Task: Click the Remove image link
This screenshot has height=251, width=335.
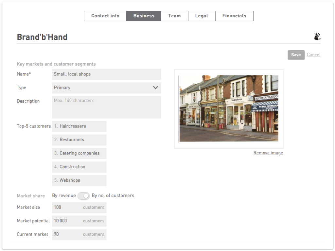Action: click(x=268, y=153)
